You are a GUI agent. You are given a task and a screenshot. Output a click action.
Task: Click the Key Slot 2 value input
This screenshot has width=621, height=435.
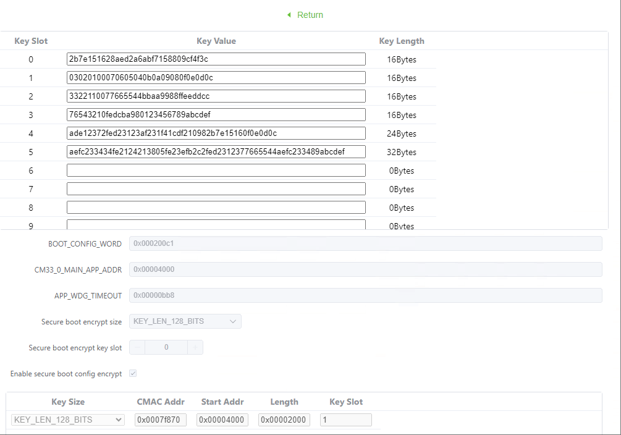click(x=216, y=96)
